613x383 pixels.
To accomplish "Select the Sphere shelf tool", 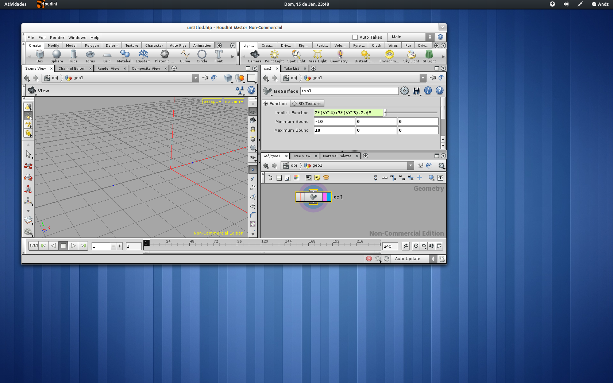I will 57,56.
